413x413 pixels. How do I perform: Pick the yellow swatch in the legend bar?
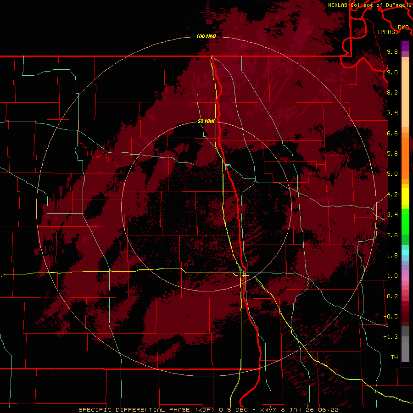click(405, 196)
